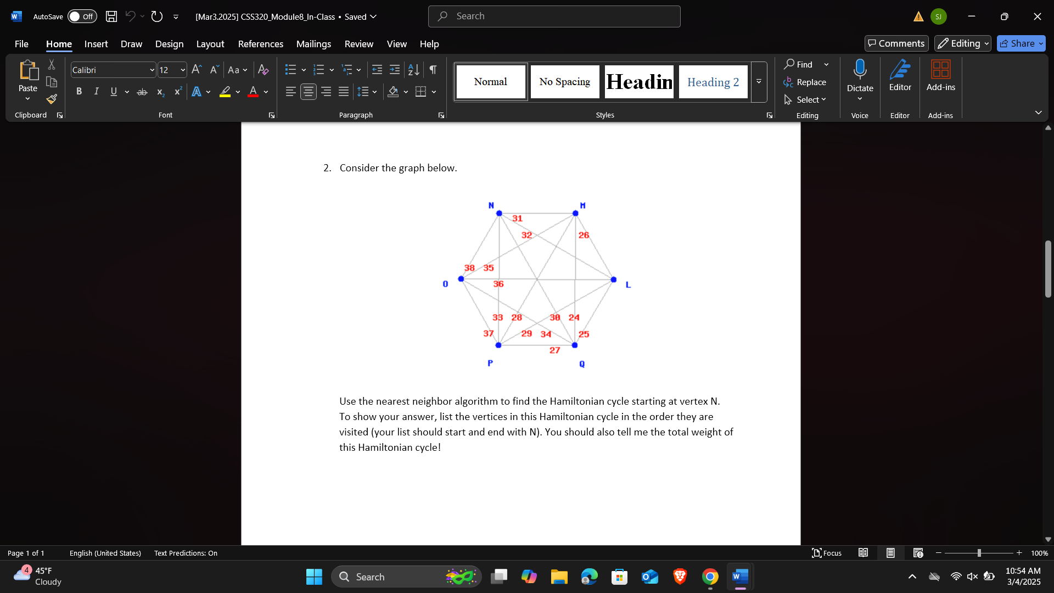Click inside the Search document box
Viewport: 1054px width, 593px height.
(x=554, y=16)
